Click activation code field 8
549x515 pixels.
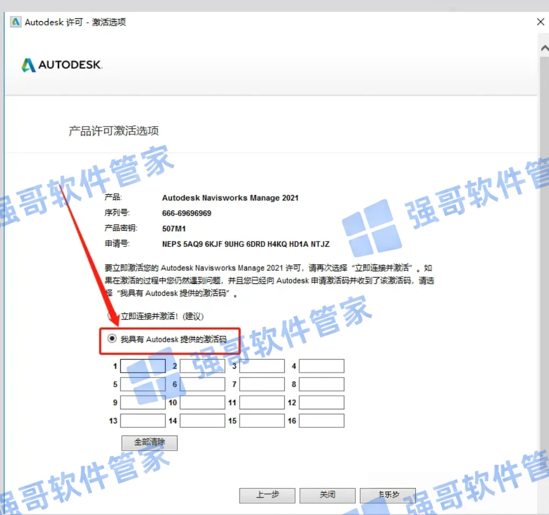click(322, 384)
